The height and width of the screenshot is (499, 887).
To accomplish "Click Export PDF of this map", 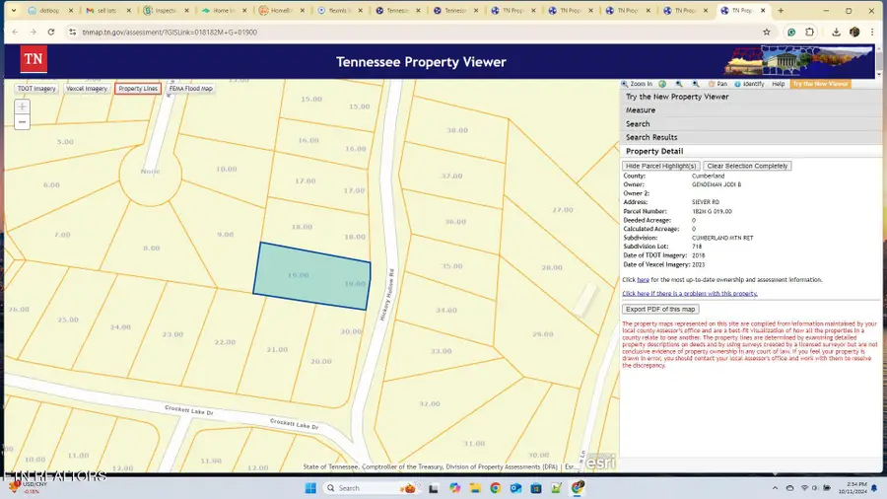I will (x=661, y=310).
